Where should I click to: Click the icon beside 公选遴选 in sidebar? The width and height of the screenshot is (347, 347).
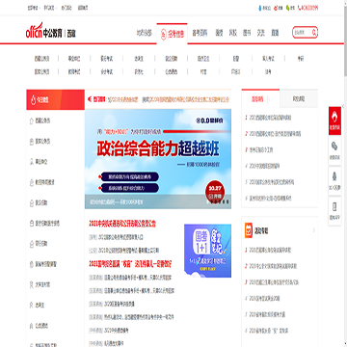[x=32, y=326]
